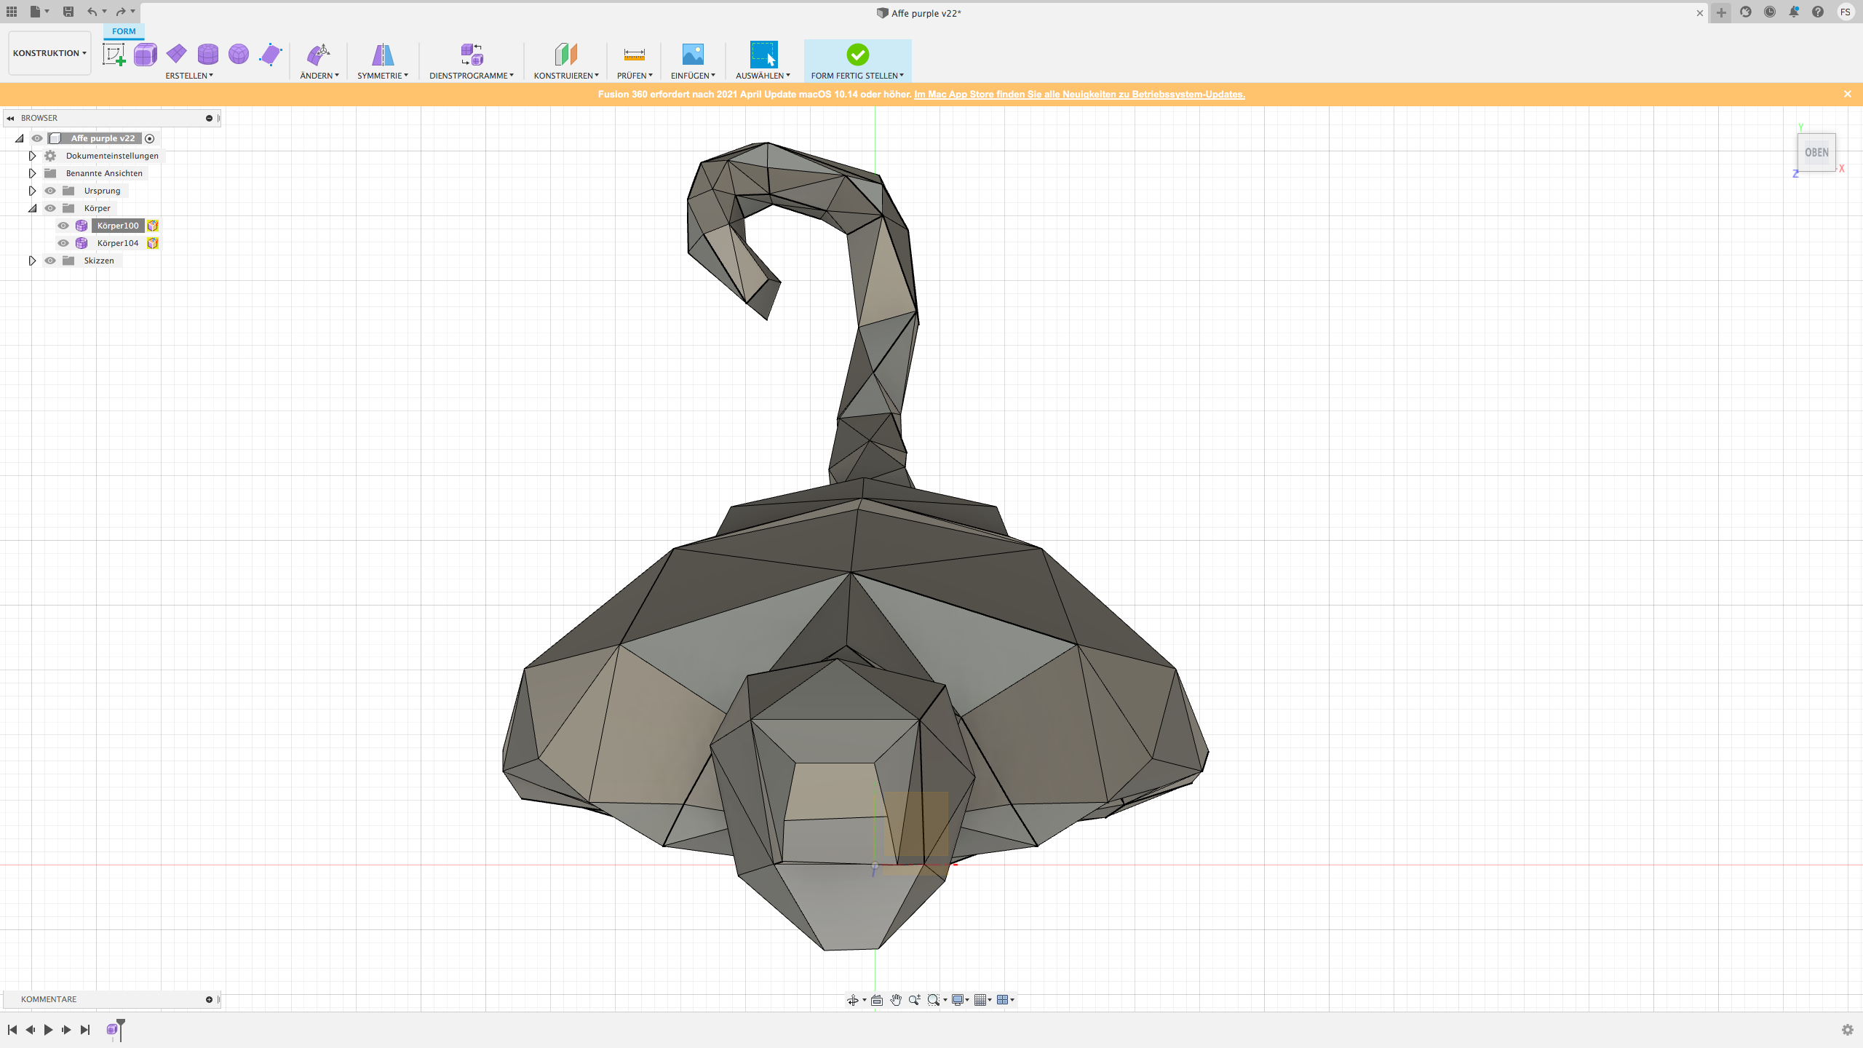This screenshot has width=1863, height=1048.
Task: Open the help question mark menu
Action: [x=1818, y=12]
